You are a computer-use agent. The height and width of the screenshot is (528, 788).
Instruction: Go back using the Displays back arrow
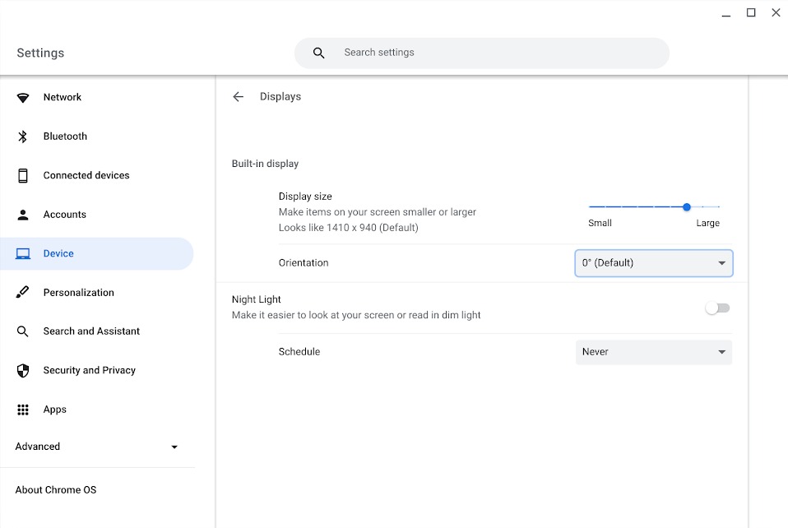click(238, 96)
